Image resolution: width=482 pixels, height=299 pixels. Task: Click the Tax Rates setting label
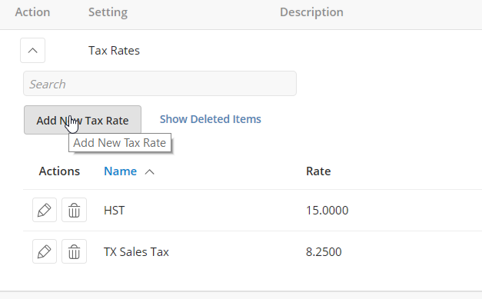(114, 51)
